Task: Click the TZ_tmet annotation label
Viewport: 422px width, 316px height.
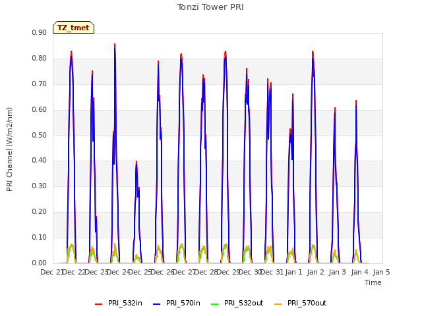Action: click(x=73, y=28)
